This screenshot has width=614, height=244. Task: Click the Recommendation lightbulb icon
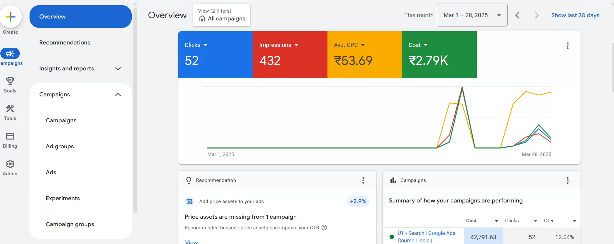tap(189, 180)
